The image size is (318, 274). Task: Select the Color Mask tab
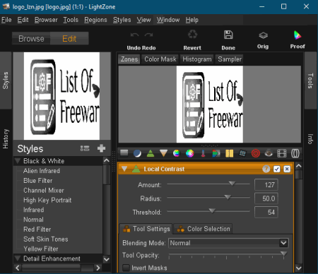coord(160,59)
